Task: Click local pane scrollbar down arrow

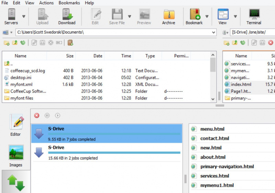Action: pyautogui.click(x=213, y=99)
